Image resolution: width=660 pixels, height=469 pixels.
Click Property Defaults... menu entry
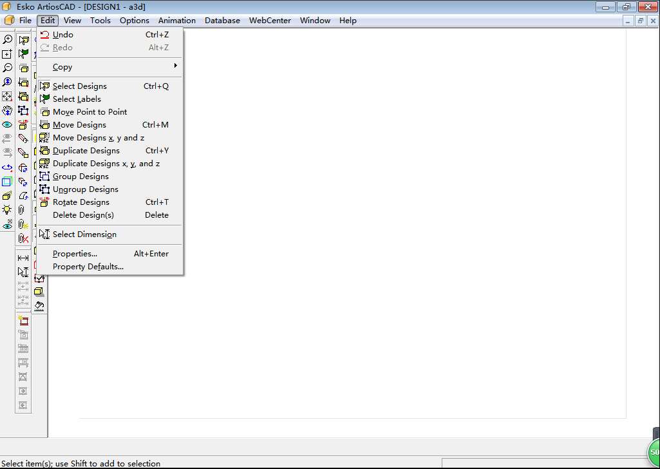[88, 267]
